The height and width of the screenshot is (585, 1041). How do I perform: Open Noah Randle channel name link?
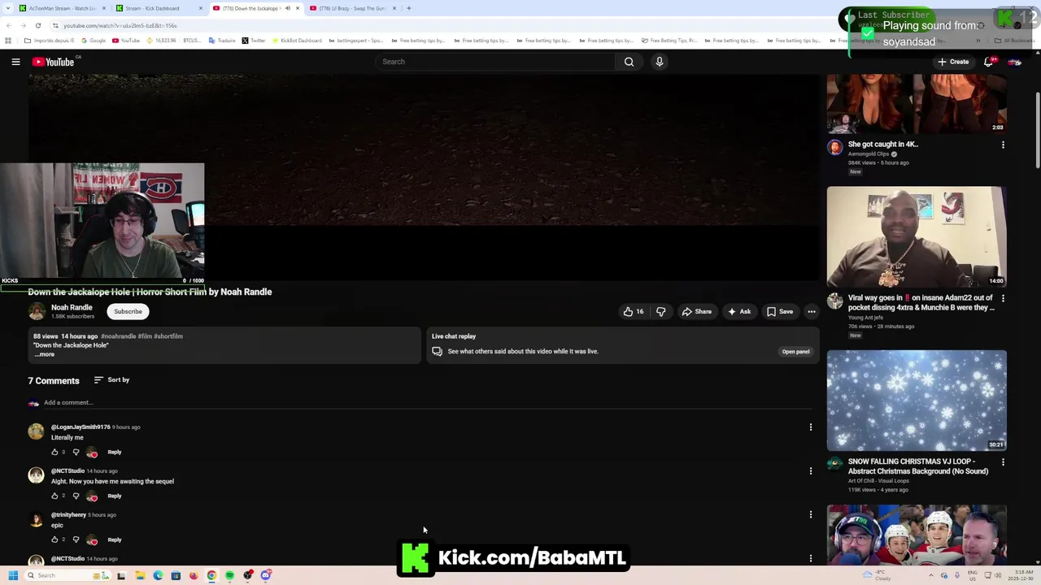tap(72, 308)
